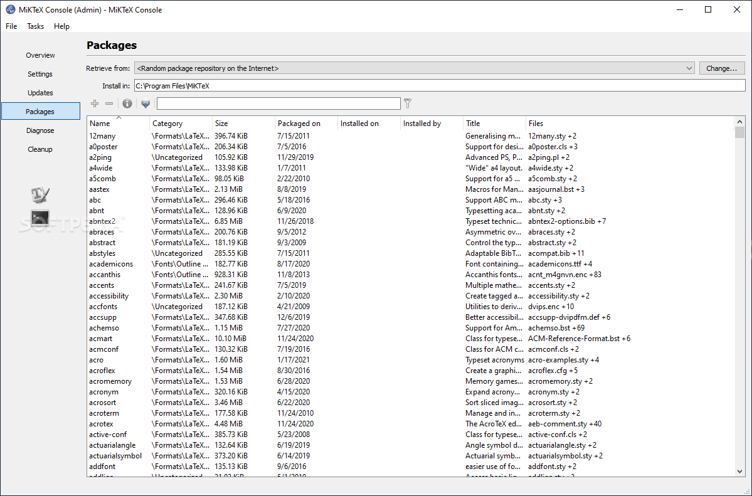
Task: Select the acmart package row
Action: point(411,339)
